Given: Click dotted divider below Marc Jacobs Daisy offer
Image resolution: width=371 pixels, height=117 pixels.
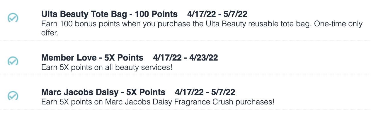Looking at the screenshot, I should click(x=185, y=109).
